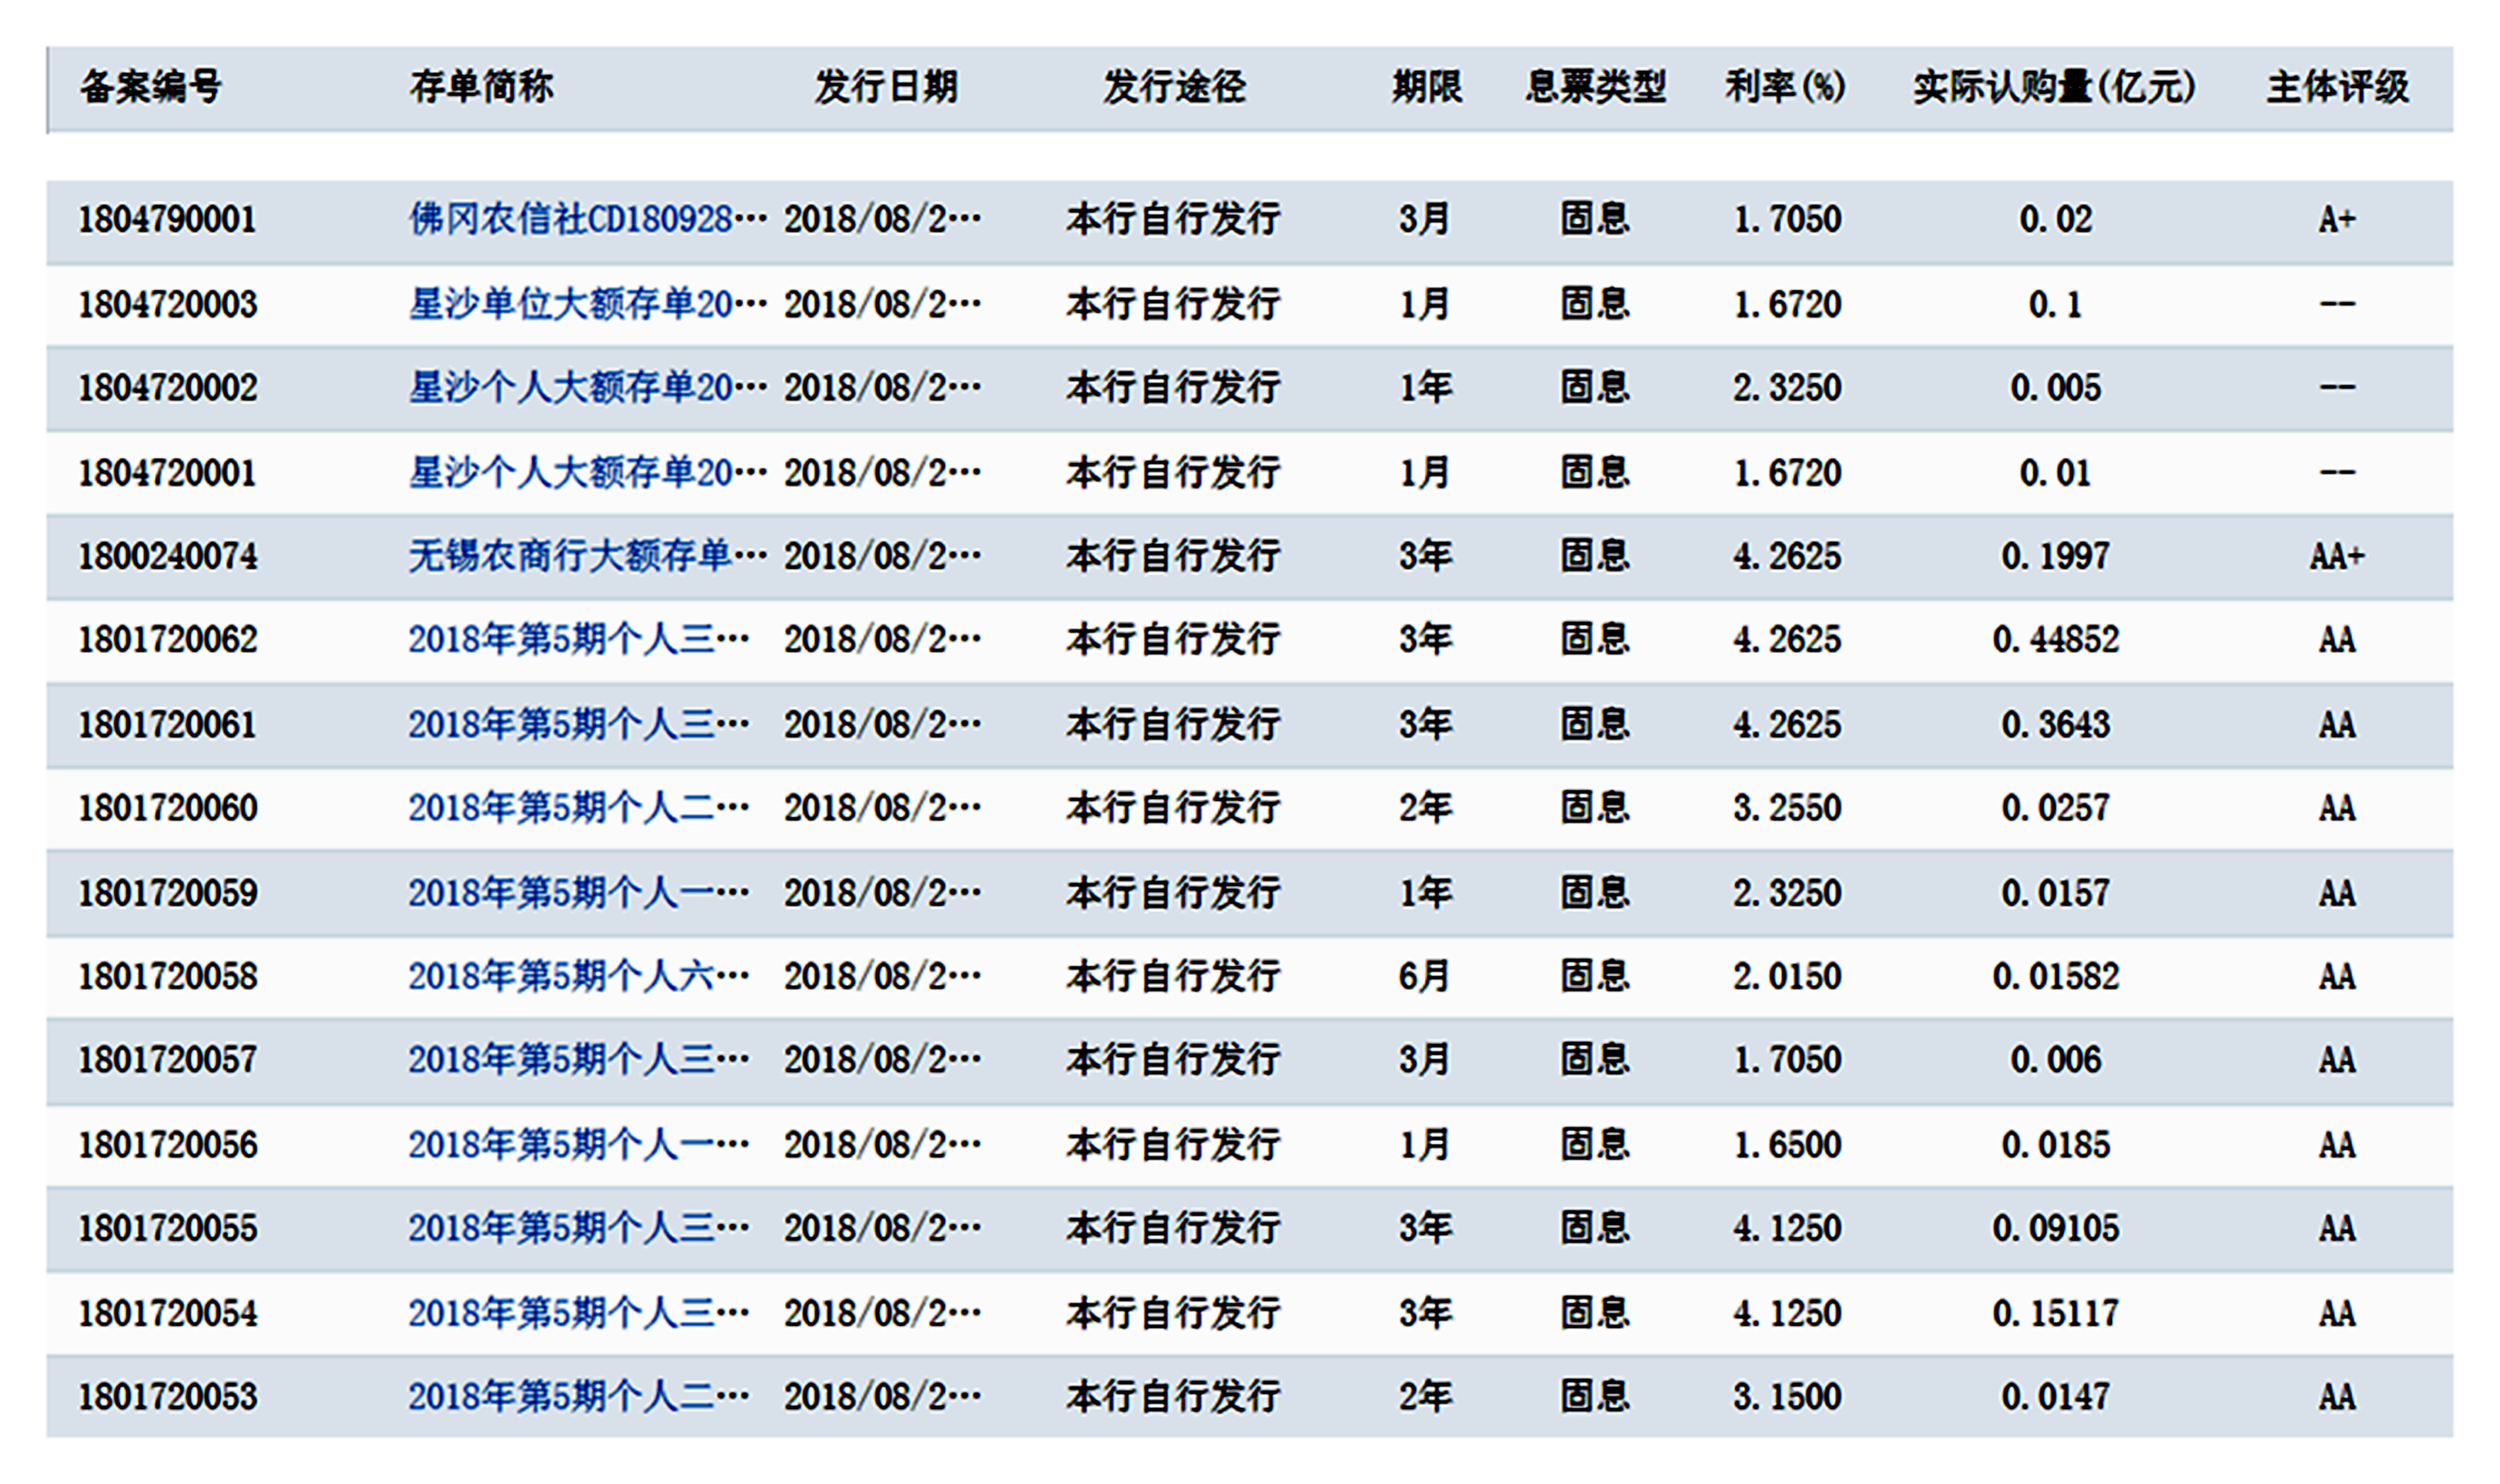2500x1484 pixels.
Task: Click the 实际认购量(亿元) column header
Action: [2055, 87]
